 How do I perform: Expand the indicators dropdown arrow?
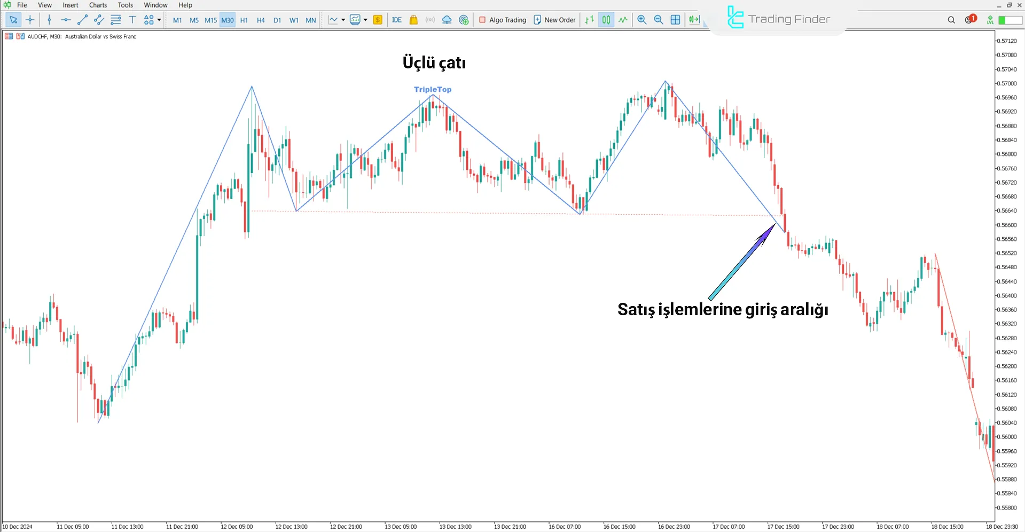click(366, 20)
